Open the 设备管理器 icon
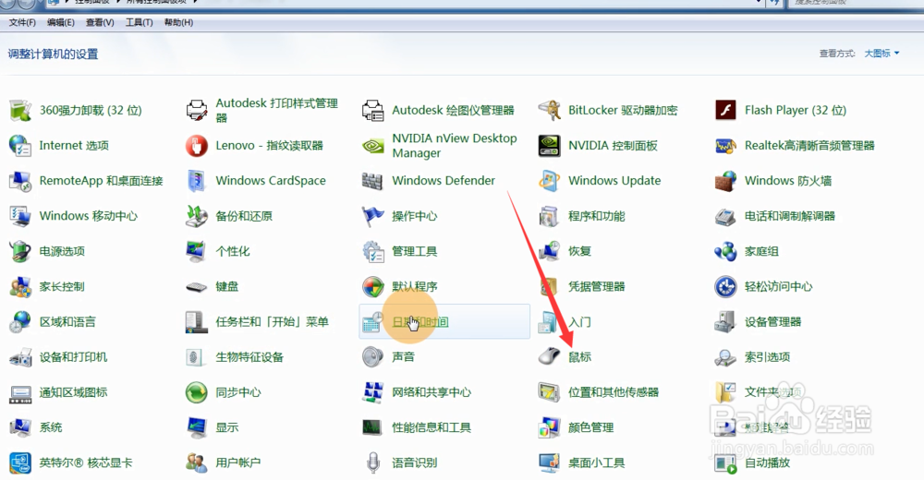 tap(725, 322)
